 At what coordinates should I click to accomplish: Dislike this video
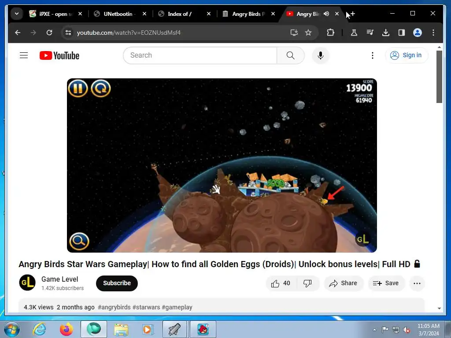(x=307, y=283)
